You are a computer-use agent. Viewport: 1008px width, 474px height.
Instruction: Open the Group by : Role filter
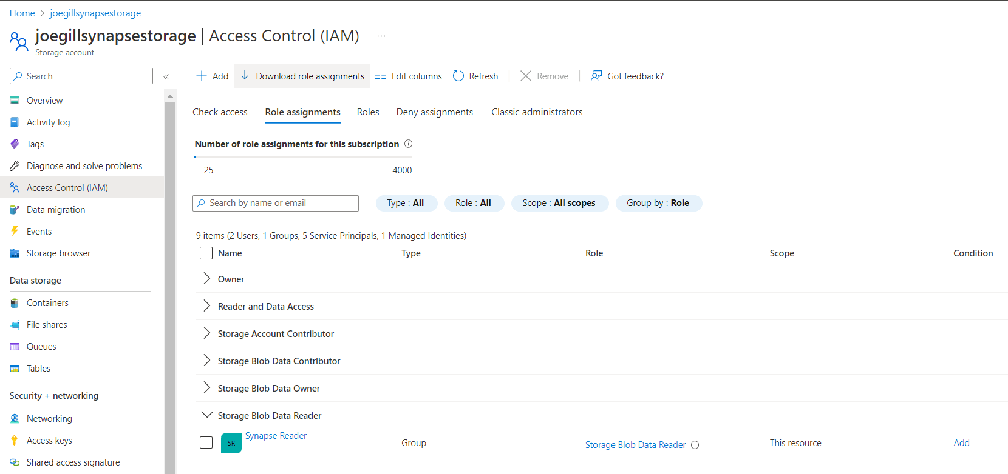pyautogui.click(x=658, y=203)
